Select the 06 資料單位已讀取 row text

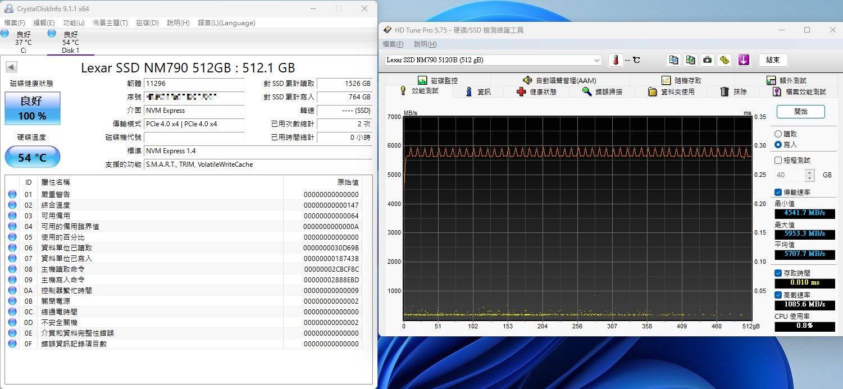(x=67, y=248)
